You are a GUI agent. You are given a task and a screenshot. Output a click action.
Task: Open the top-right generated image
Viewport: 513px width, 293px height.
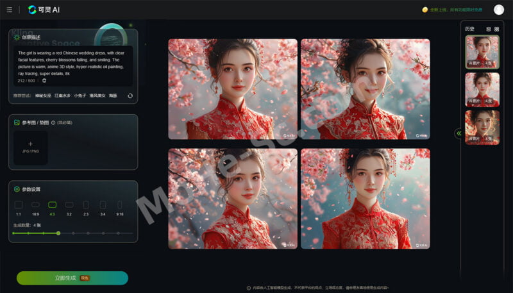tap(365, 89)
